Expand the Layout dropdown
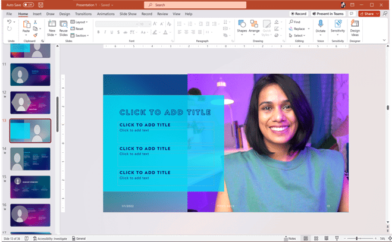392x242 pixels. pos(80,22)
